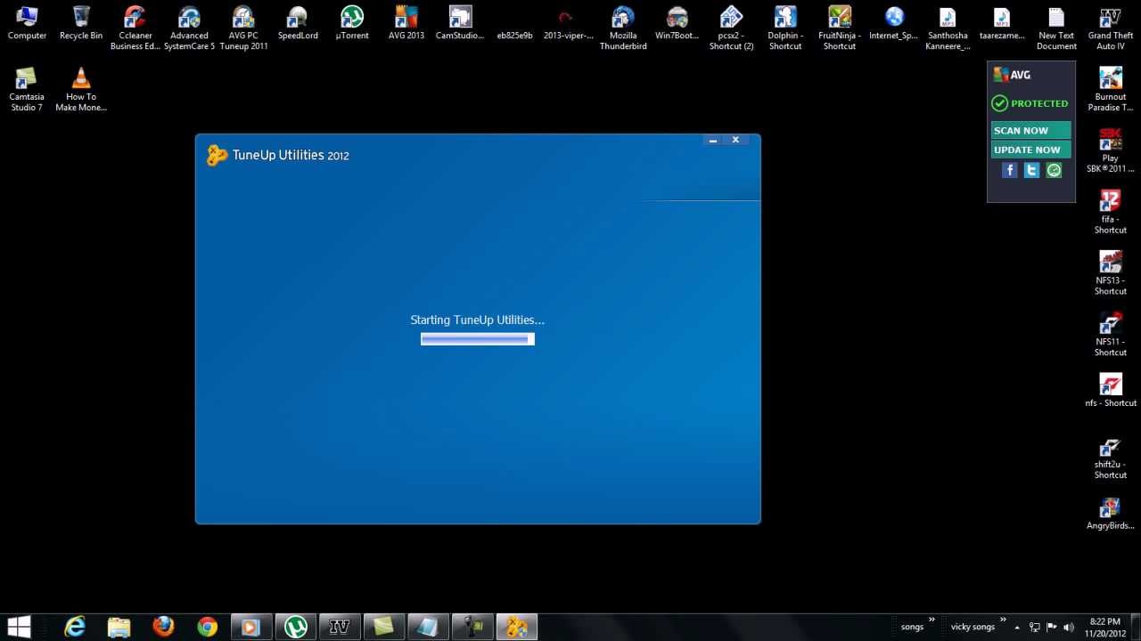
Task: Open the AVG gadget Twitter icon
Action: 1031,170
